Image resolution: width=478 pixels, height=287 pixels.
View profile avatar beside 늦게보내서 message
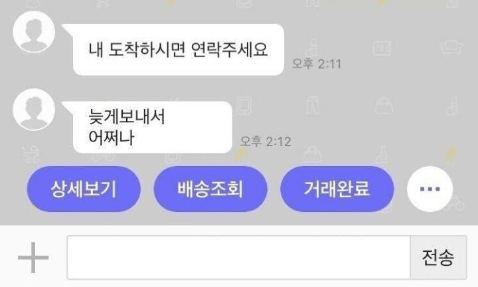pyautogui.click(x=34, y=110)
